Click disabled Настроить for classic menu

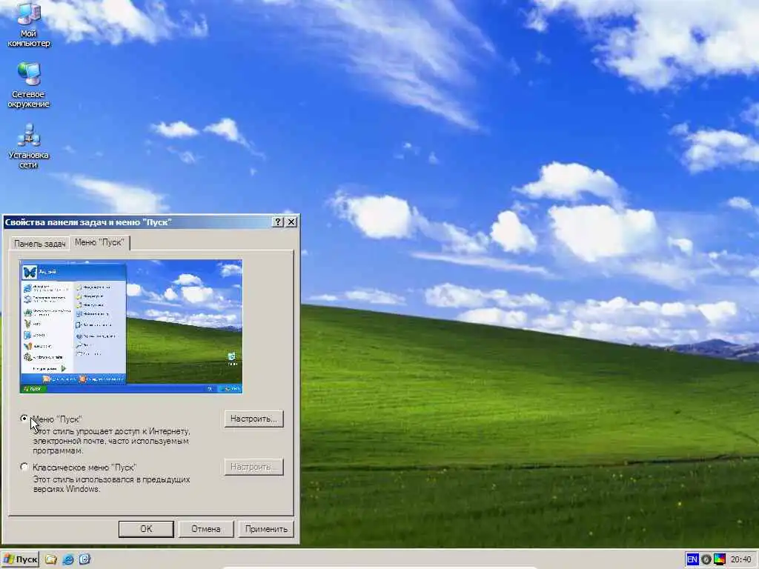[x=253, y=467]
